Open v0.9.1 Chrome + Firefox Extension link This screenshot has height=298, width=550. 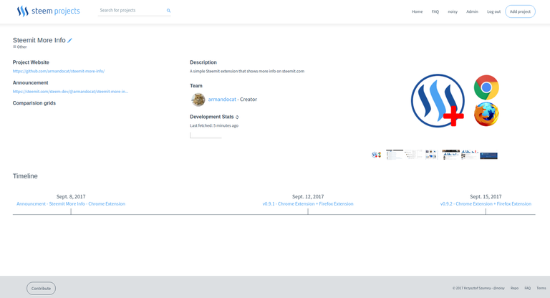pos(308,203)
